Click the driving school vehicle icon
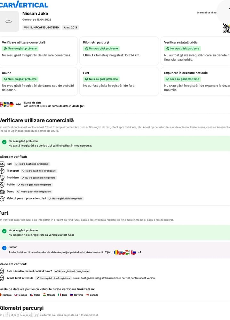Viewport: 230px width, 320px height. [x=2, y=199]
